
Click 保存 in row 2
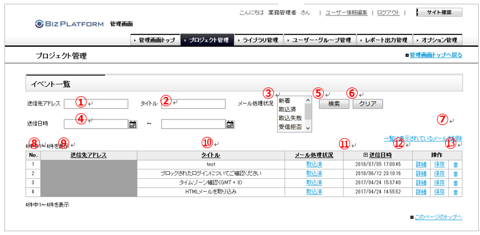439,174
